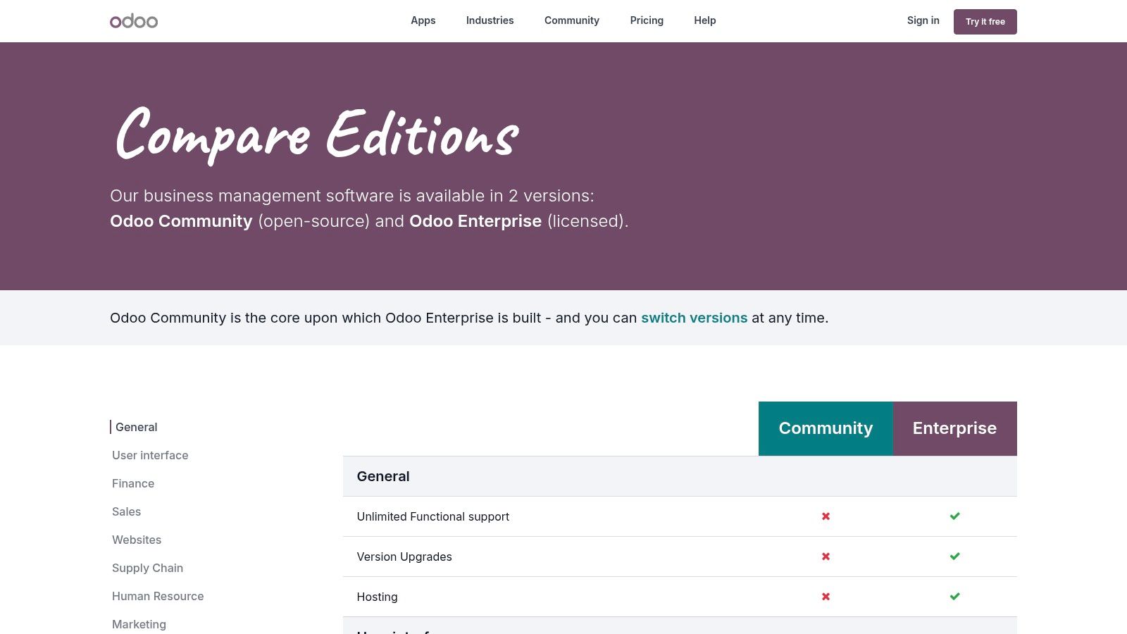Click the Enterprise column header
This screenshot has width=1127, height=634.
pos(954,428)
